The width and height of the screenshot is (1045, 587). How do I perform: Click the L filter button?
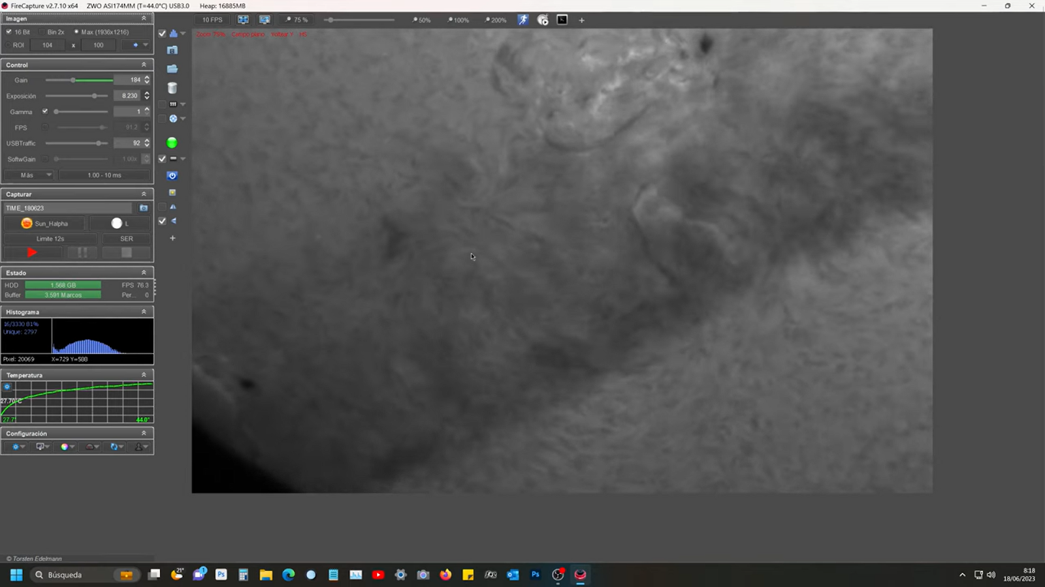click(x=120, y=223)
